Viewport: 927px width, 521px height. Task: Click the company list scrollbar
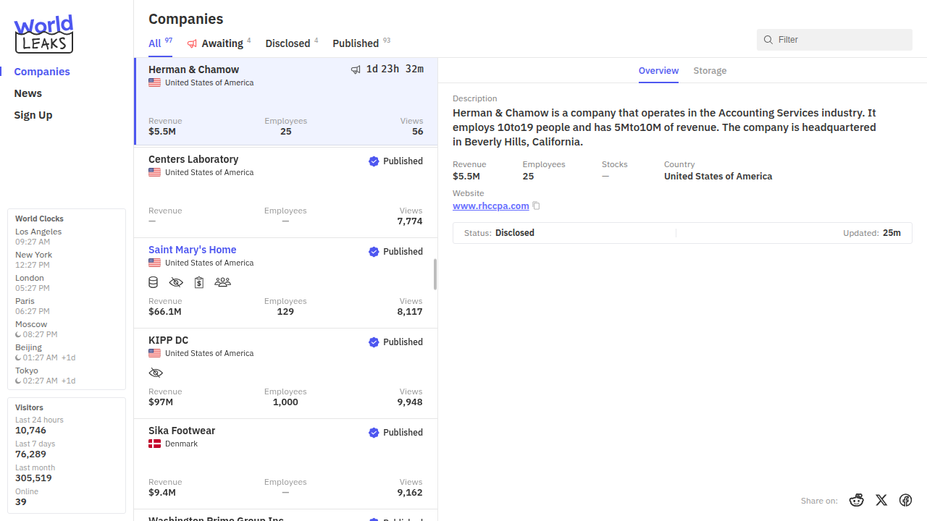(x=435, y=275)
